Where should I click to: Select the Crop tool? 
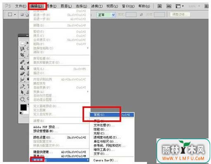[22, 55]
